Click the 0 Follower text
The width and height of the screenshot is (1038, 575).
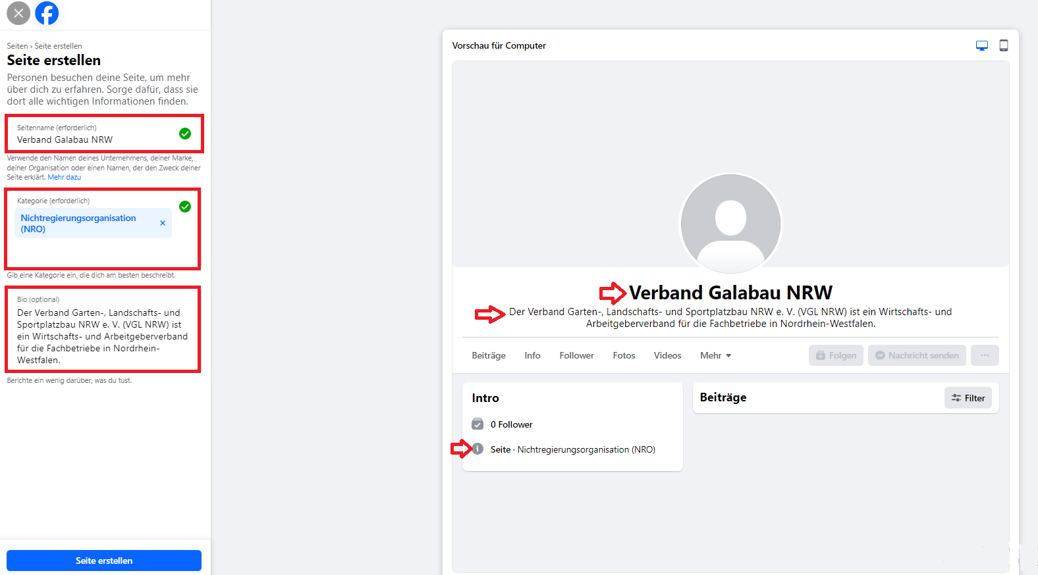pos(511,424)
